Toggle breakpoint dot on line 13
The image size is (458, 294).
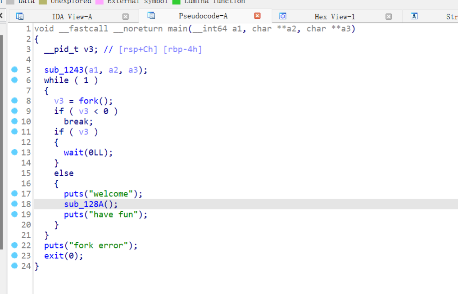coord(15,152)
